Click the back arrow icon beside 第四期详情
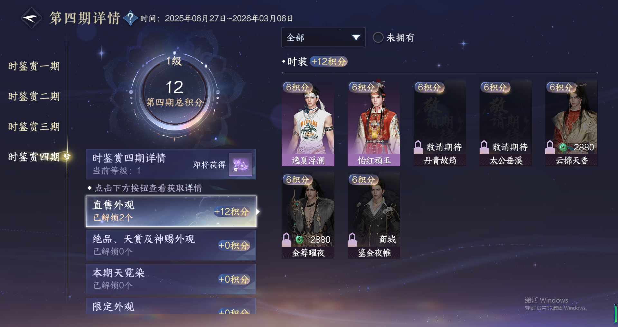This screenshot has height=327, width=618. (31, 18)
